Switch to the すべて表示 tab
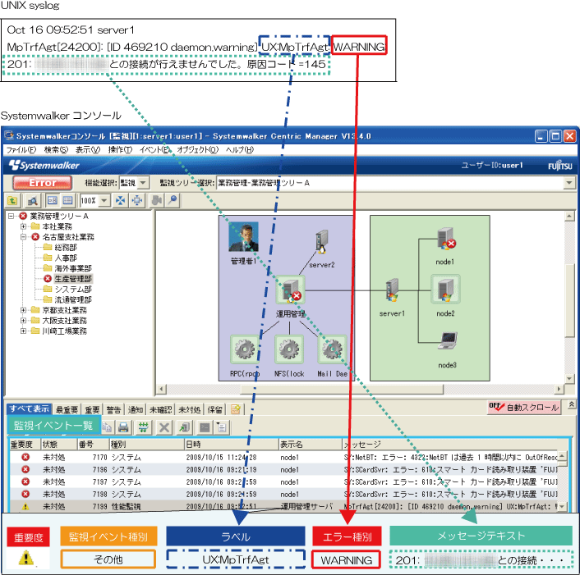The height and width of the screenshot is (575, 580). click(30, 408)
